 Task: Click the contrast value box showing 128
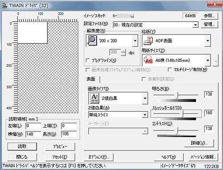(x=209, y=129)
